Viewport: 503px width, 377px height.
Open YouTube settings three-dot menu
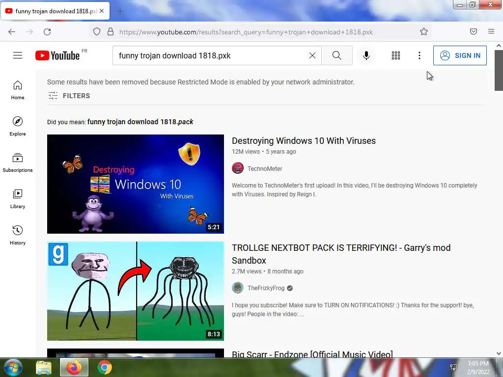[x=419, y=55]
